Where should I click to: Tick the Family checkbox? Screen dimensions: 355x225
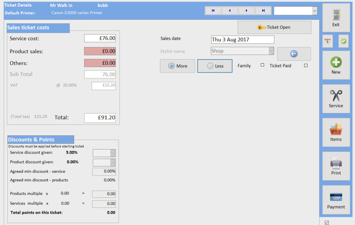pos(262,65)
